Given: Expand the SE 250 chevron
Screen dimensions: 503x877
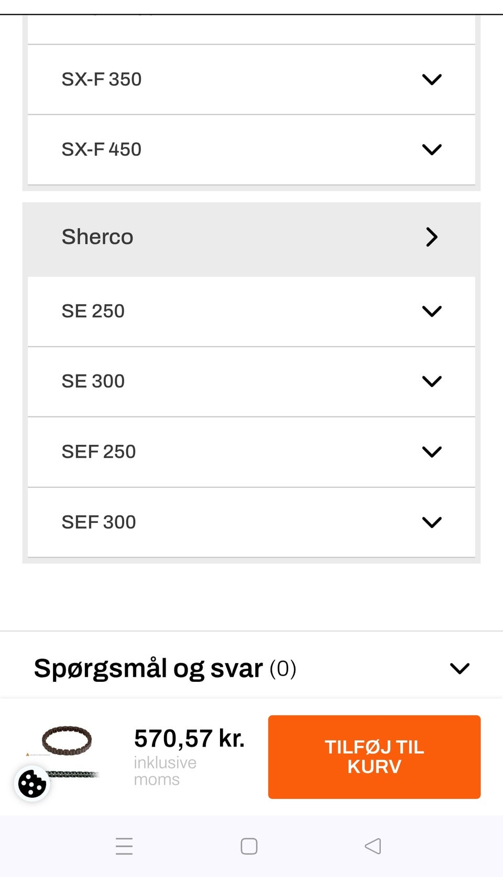Looking at the screenshot, I should tap(432, 312).
